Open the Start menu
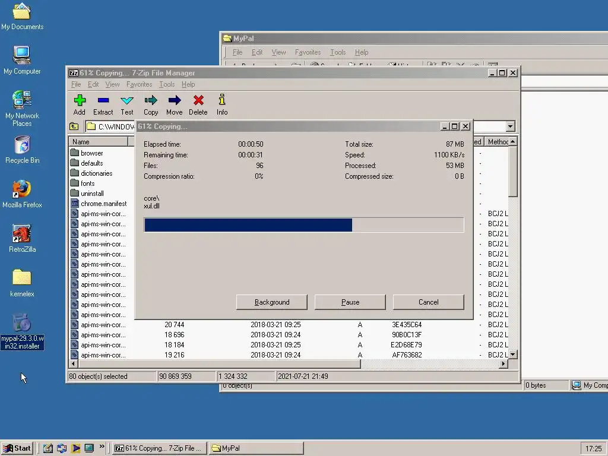The width and height of the screenshot is (608, 456). (17, 448)
